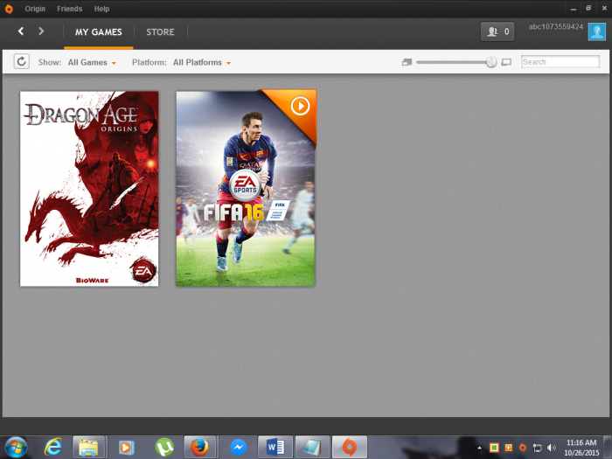Play FIFA 16 via orange play icon

coord(300,106)
